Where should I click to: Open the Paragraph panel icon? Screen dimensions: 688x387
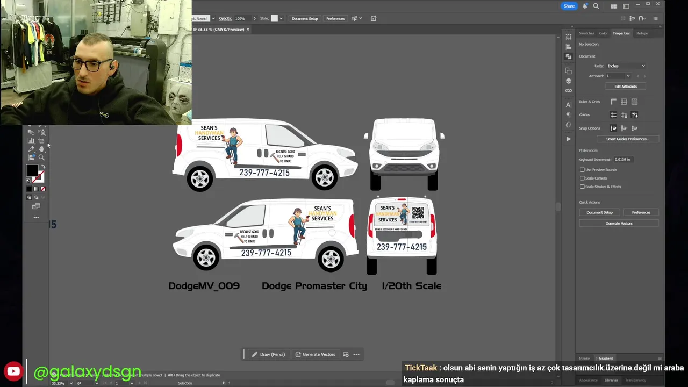[569, 114]
